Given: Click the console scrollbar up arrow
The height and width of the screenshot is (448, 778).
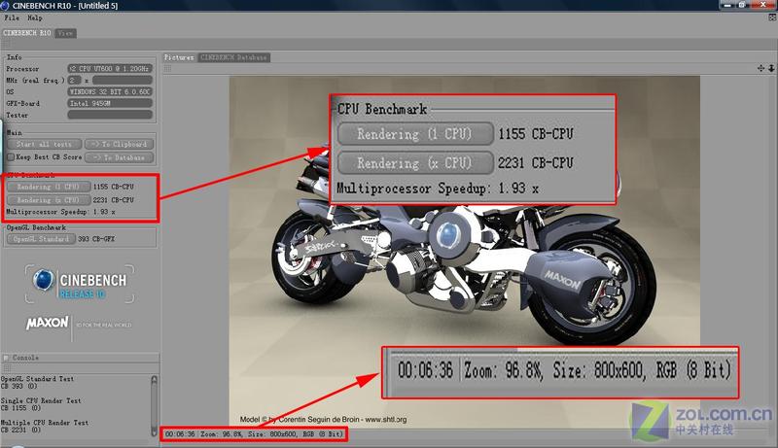Looking at the screenshot, I should [x=155, y=379].
